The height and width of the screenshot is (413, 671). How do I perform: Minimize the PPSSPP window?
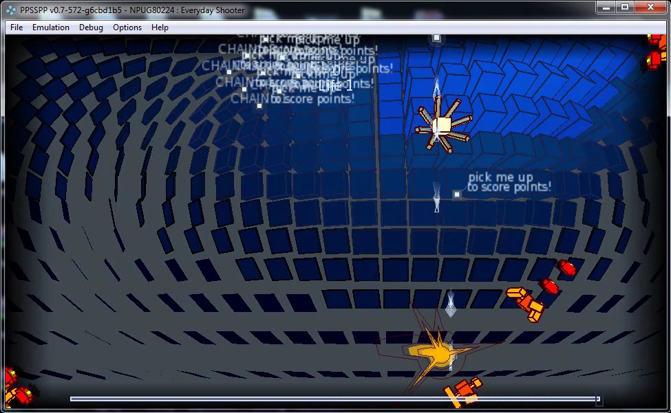[x=604, y=7]
